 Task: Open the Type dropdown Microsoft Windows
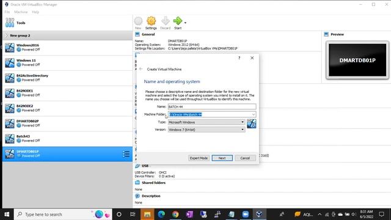tap(206, 122)
